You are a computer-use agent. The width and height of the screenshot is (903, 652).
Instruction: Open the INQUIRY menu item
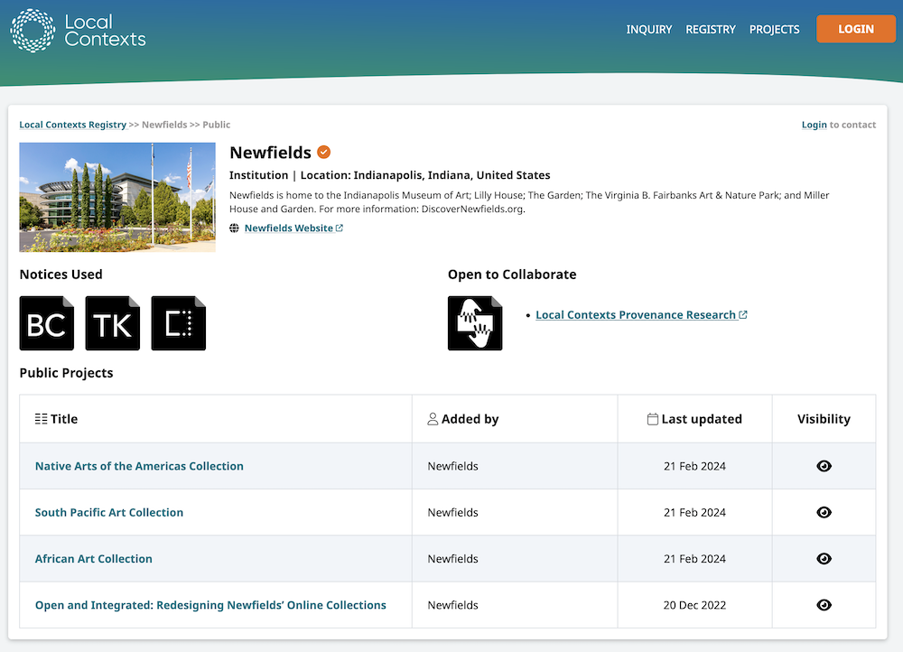coord(649,29)
